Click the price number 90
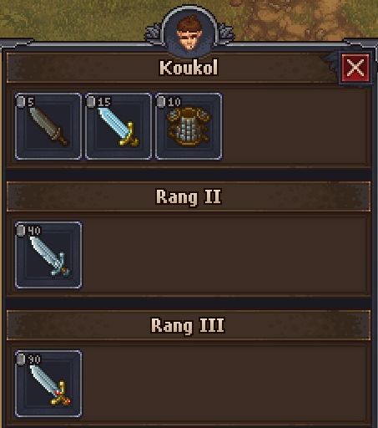The width and height of the screenshot is (378, 428). tap(34, 359)
